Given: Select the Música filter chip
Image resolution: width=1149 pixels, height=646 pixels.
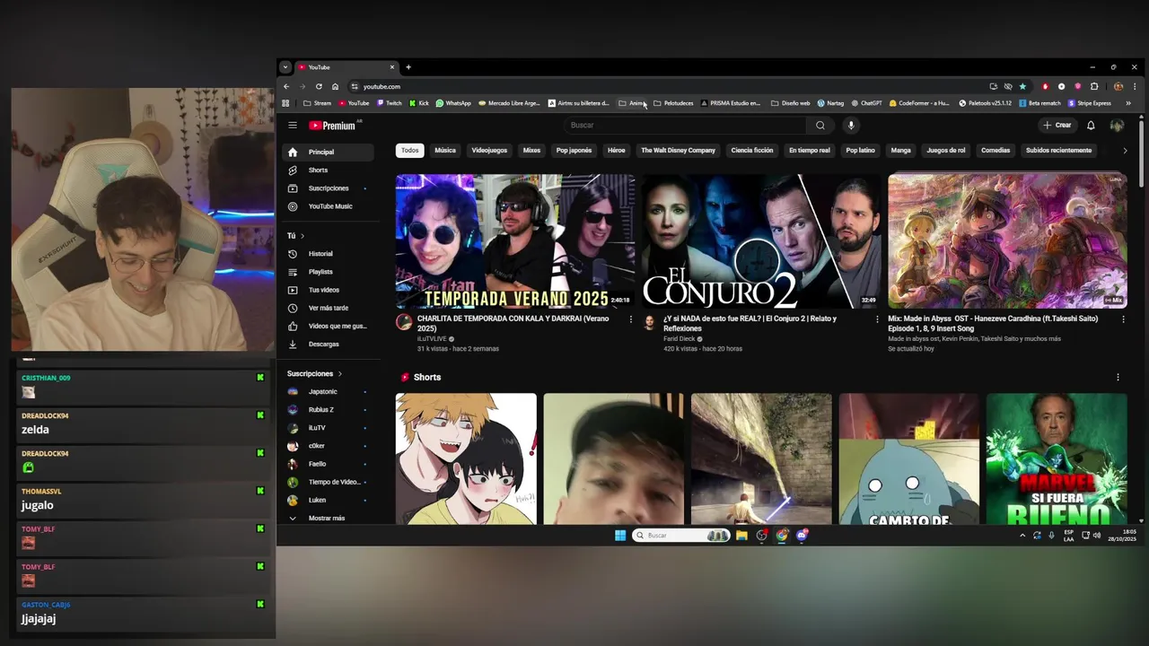Looking at the screenshot, I should point(445,151).
